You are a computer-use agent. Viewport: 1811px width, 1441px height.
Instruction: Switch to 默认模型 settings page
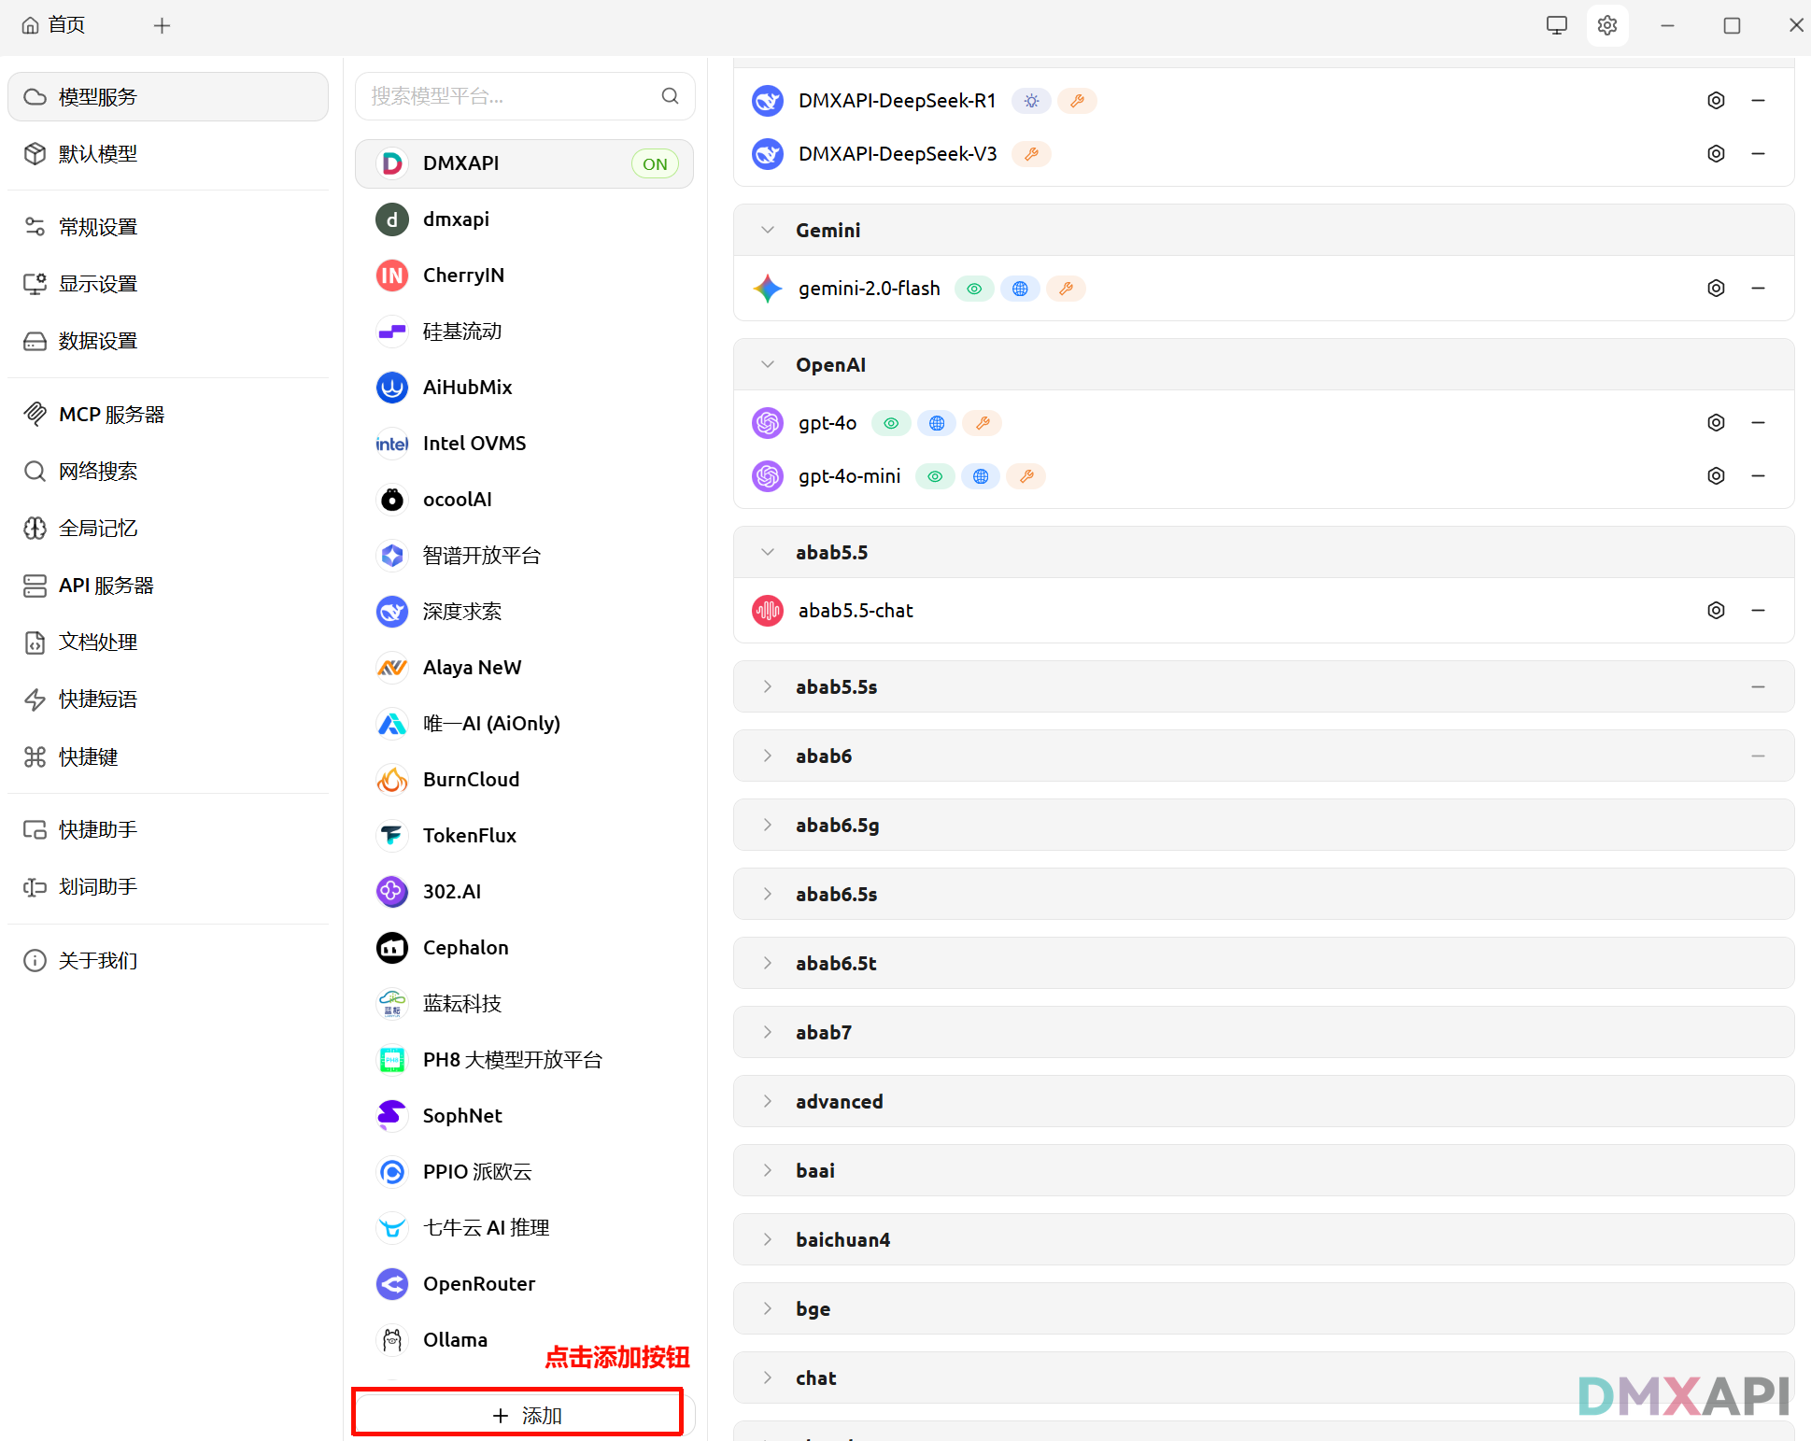(x=98, y=154)
